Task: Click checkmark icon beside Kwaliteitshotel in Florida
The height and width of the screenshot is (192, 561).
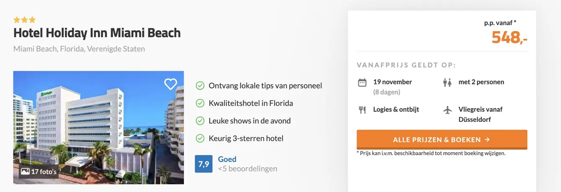Action: [200, 103]
